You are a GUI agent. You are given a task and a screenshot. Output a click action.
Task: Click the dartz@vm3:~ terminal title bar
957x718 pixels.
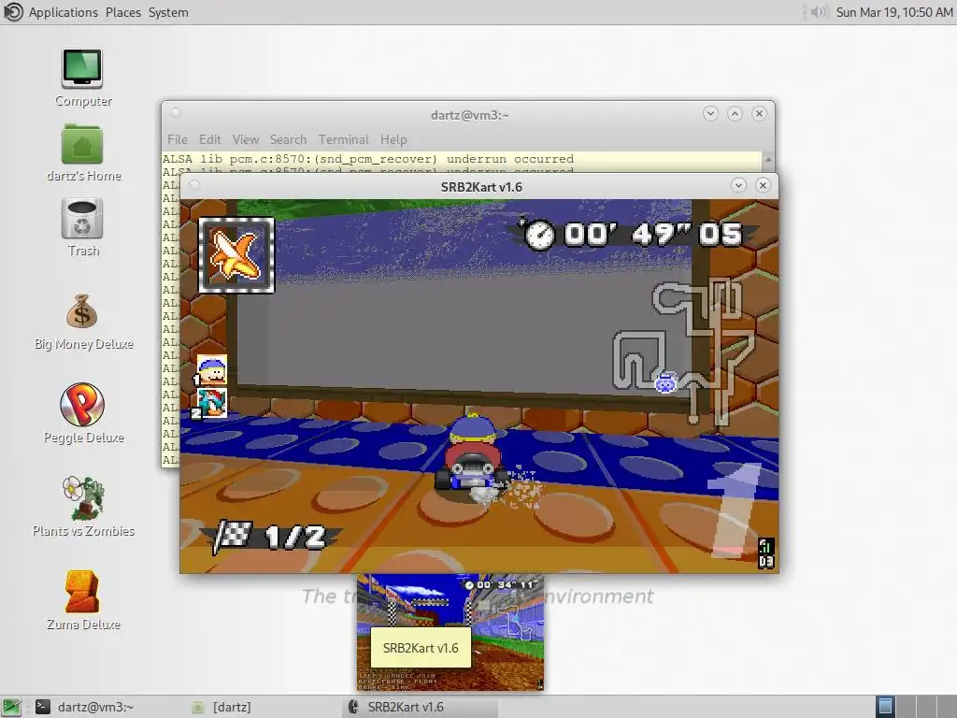click(469, 115)
